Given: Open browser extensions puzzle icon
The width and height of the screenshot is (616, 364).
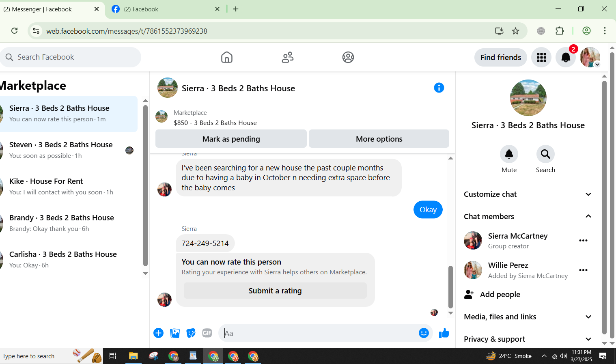Looking at the screenshot, I should (x=560, y=31).
